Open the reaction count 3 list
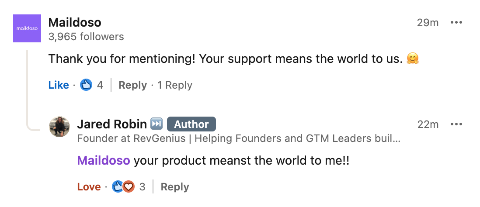The image size is (480, 207). (x=143, y=187)
